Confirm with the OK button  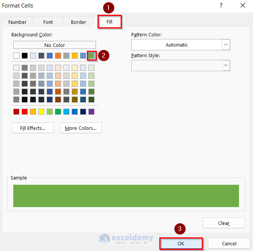click(181, 243)
